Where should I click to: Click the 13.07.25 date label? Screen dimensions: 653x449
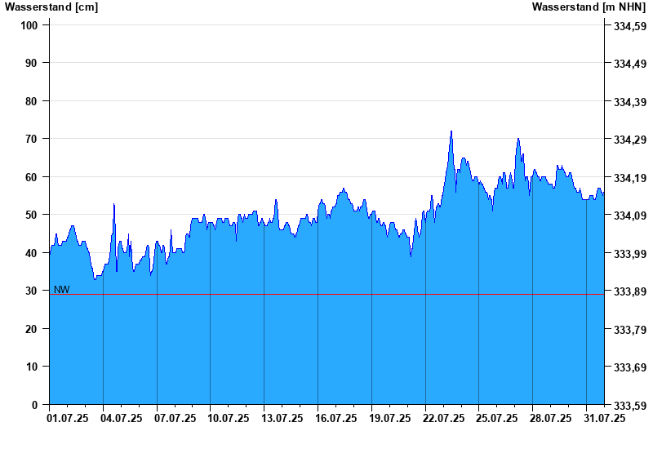click(282, 418)
